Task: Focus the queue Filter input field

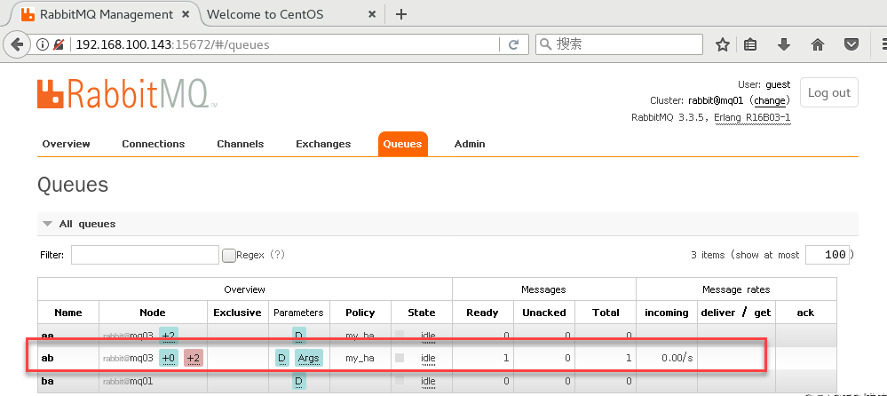Action: pyautogui.click(x=145, y=255)
